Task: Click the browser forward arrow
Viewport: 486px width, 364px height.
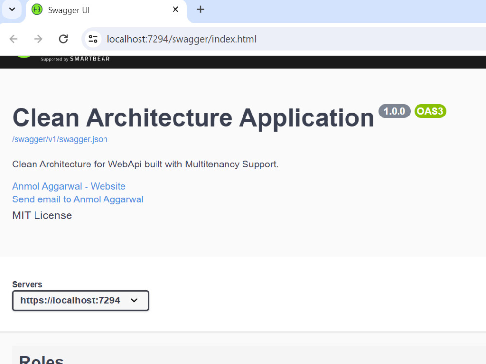Action: click(x=38, y=39)
